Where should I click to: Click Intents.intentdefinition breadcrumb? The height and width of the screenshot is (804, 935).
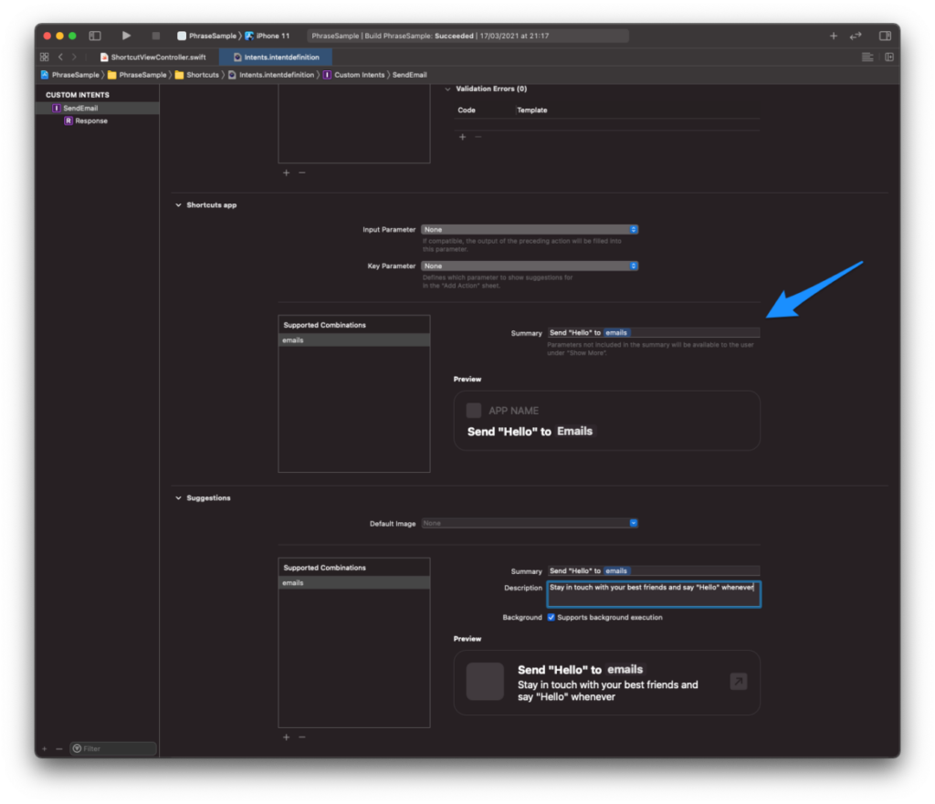pos(271,75)
